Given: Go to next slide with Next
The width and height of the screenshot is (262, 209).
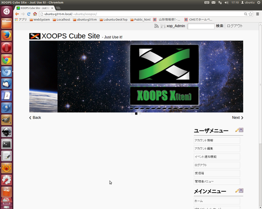Looking at the screenshot, I should pos(237,118).
